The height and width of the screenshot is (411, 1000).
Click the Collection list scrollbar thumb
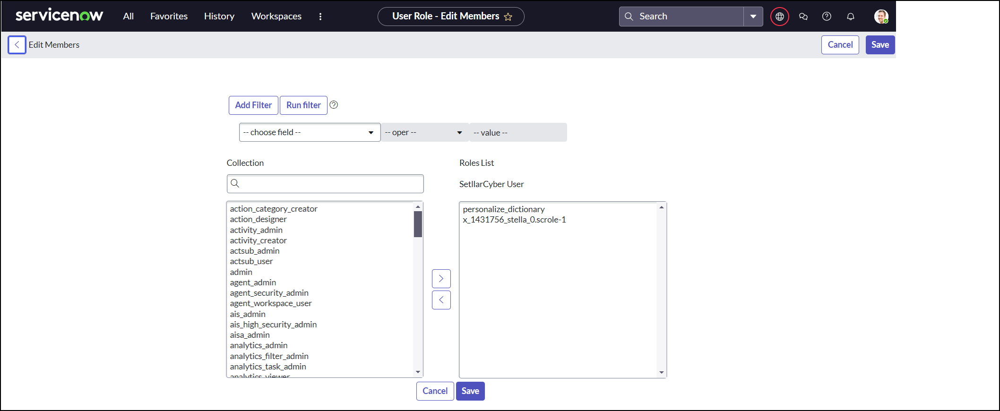[x=418, y=224]
